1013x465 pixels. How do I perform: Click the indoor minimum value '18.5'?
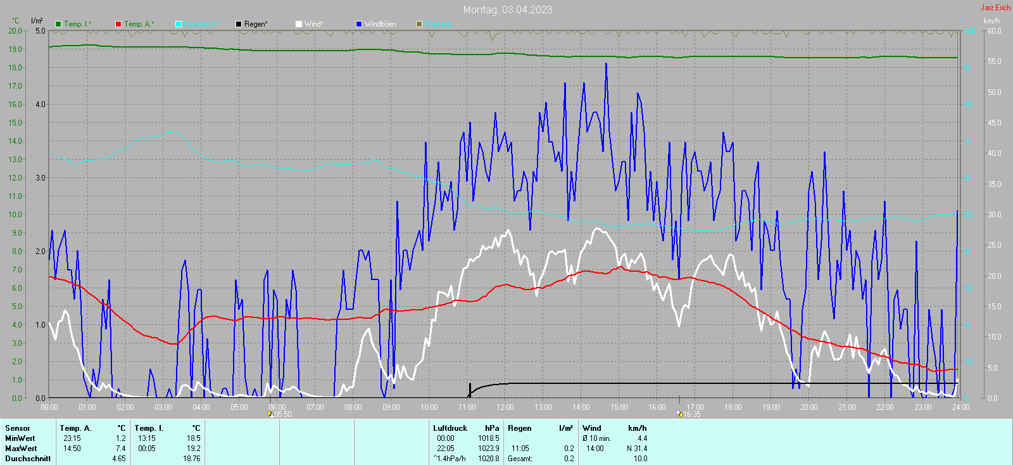(x=194, y=438)
